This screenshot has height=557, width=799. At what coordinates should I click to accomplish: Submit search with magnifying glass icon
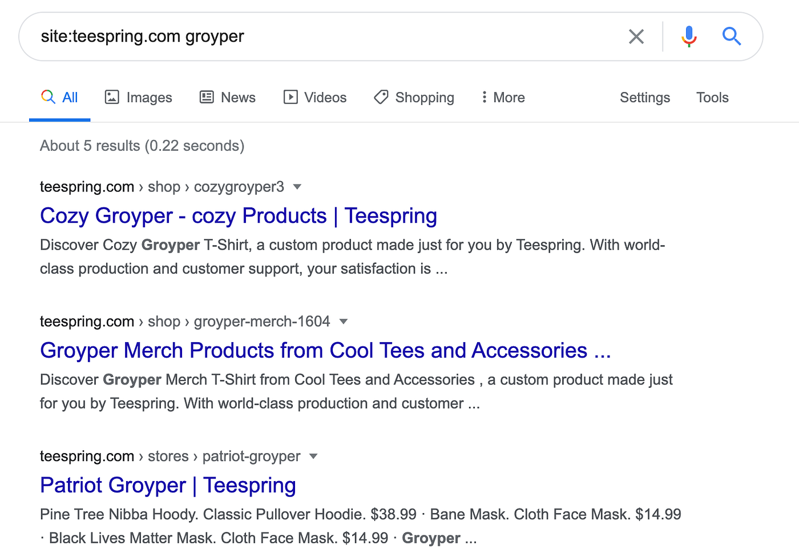[x=731, y=36]
